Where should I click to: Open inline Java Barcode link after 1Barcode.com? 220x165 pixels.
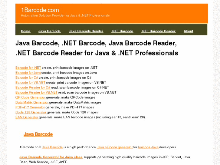pyautogui.click(x=52, y=147)
